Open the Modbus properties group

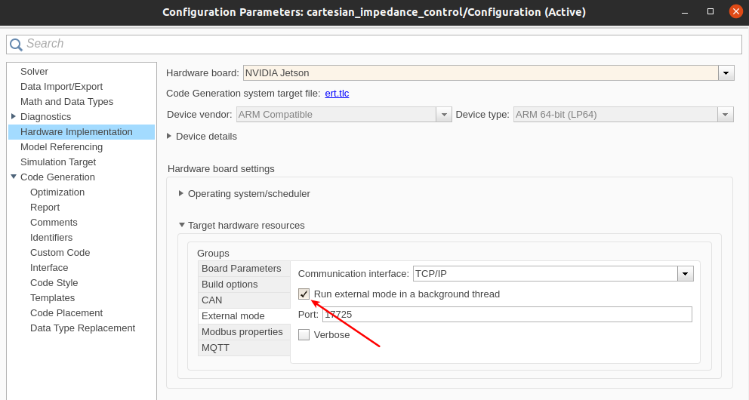tap(242, 332)
